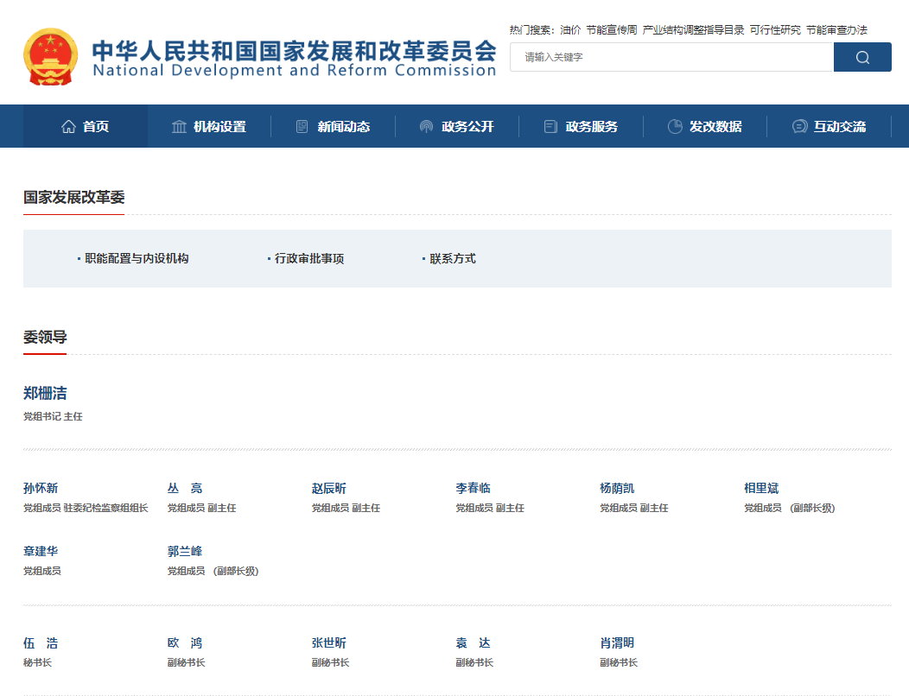
Task: Type in the 请输入关键字 search field
Action: point(671,57)
